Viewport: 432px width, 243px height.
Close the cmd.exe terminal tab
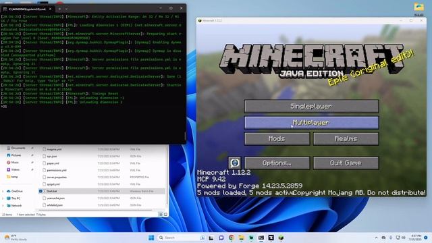point(50,9)
